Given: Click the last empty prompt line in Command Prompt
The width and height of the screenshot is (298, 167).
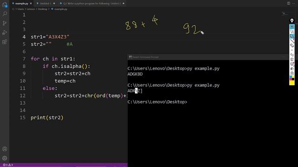Looking at the screenshot, I should [157, 102].
